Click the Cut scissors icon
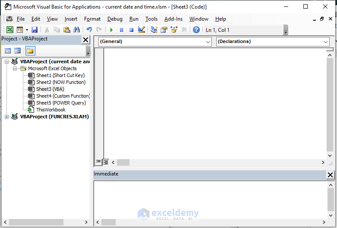This screenshot has width=337, height=228. pos(47,30)
